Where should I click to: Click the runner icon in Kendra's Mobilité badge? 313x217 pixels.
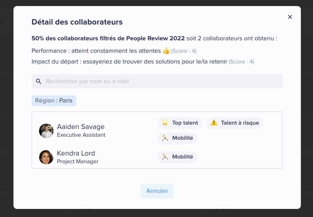[x=165, y=157]
